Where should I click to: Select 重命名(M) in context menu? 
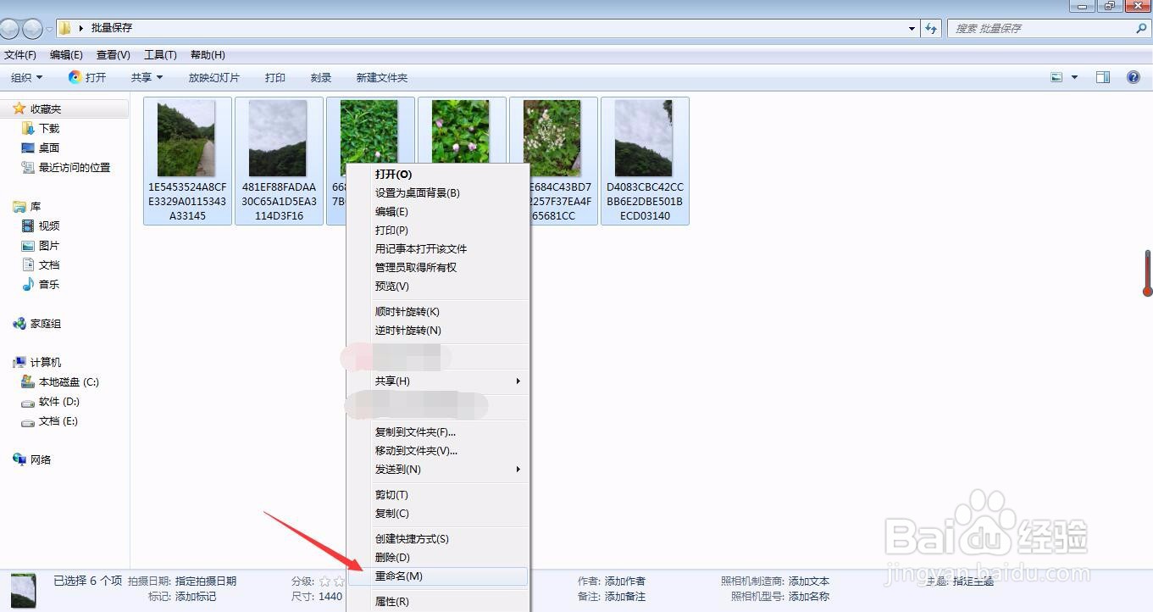point(438,576)
